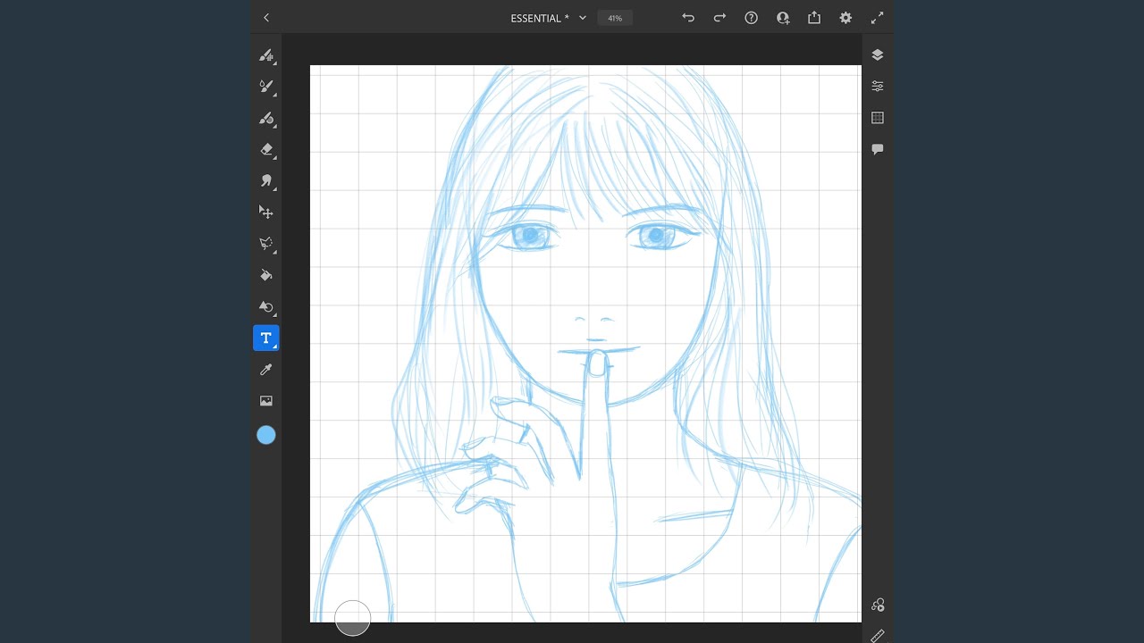
Task: Open the blue color swatch picker
Action: click(266, 435)
